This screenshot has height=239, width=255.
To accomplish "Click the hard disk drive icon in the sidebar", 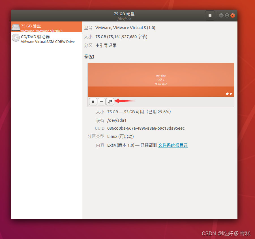I will 16,27.
